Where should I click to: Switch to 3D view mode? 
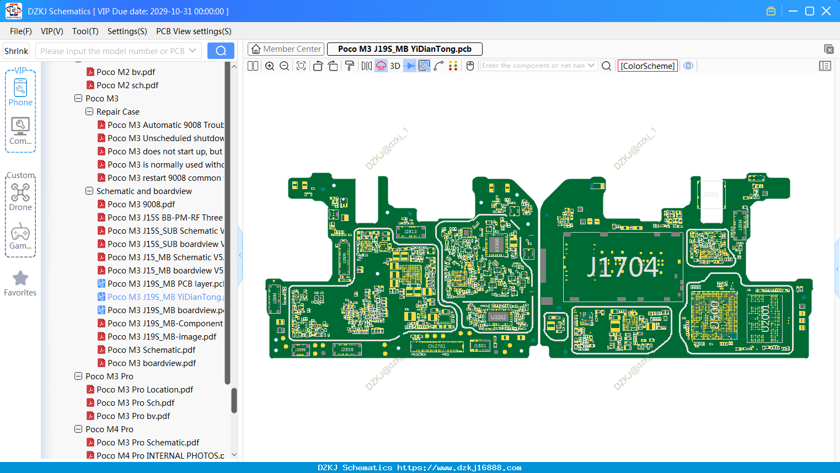(x=395, y=66)
